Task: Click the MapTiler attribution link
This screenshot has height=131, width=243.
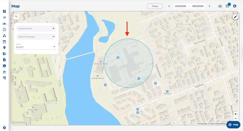Action: coord(202,123)
